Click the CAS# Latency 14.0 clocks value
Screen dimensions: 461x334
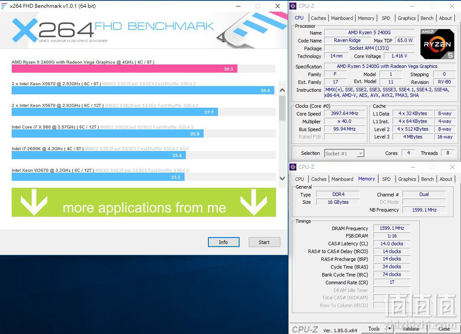(x=392, y=244)
